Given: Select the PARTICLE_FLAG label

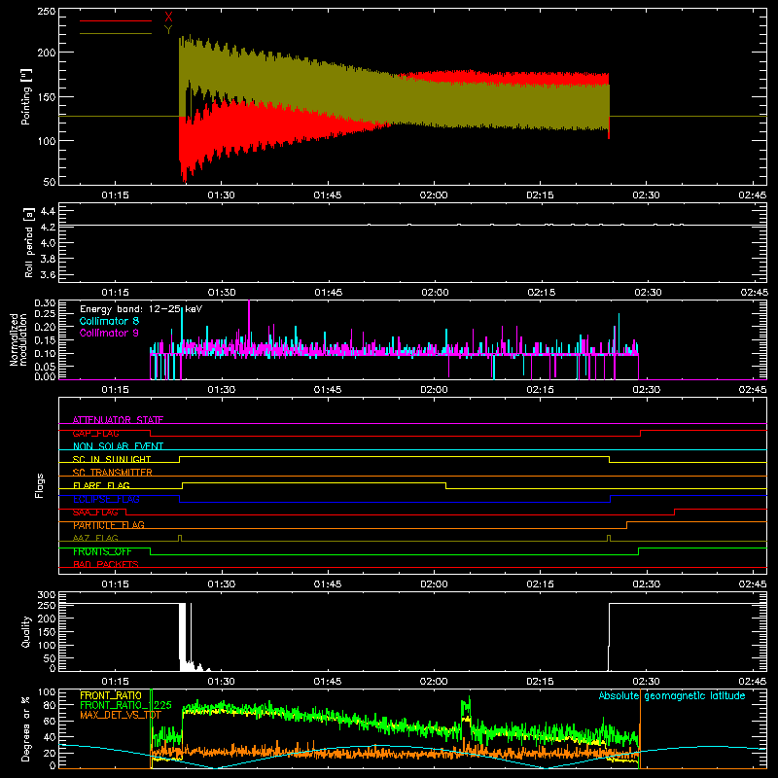Looking at the screenshot, I should tap(109, 525).
